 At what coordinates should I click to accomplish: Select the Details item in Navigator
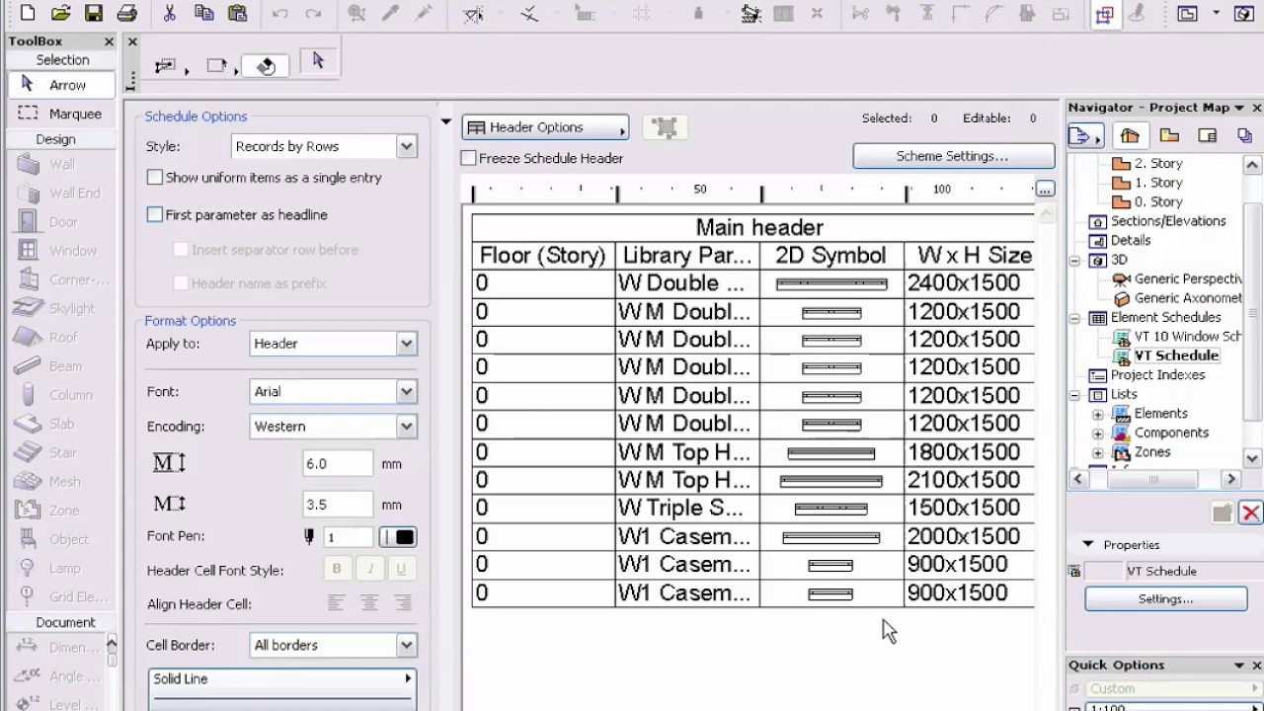(x=1131, y=240)
